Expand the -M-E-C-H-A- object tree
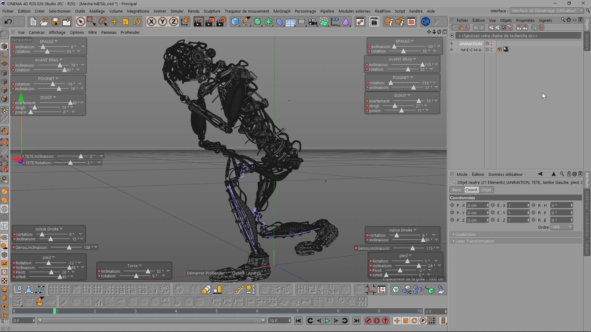591x332 pixels. [x=452, y=50]
